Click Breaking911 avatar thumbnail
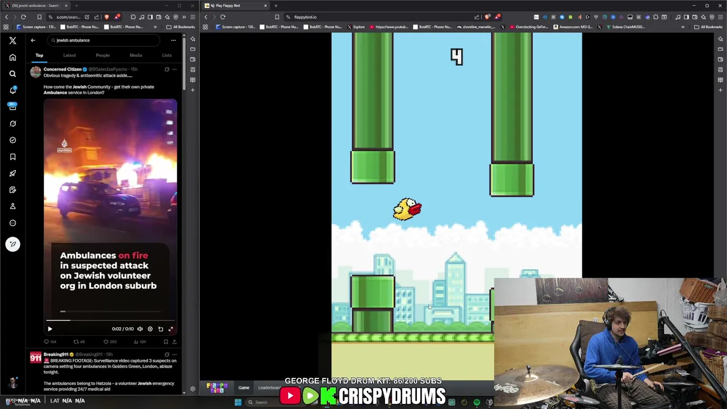The image size is (727, 409). 36,357
